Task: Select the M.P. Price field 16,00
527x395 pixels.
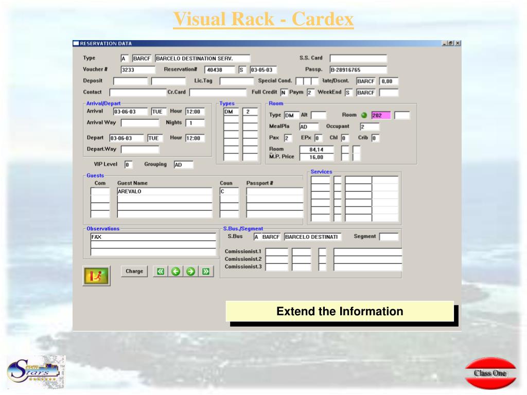Action: coord(317,157)
